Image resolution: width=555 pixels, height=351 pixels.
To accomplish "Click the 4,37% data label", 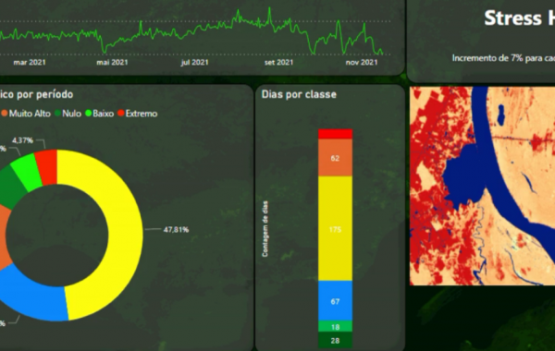I will coord(22,140).
